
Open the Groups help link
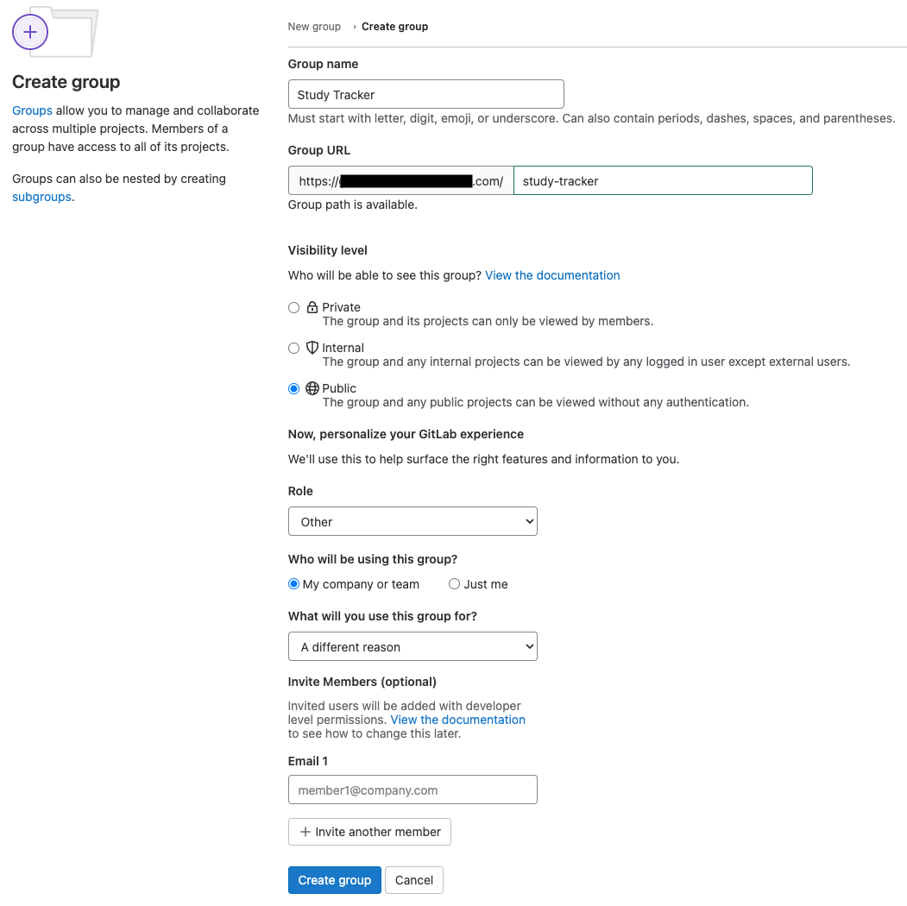(x=32, y=110)
